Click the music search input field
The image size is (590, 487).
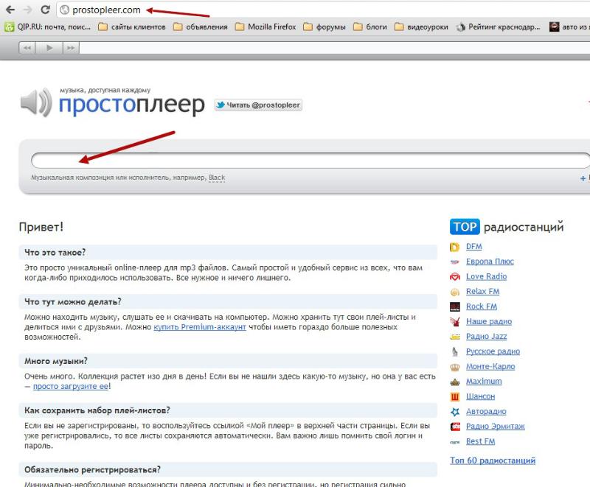point(310,161)
